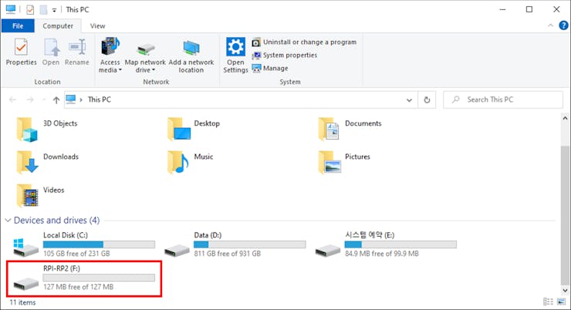Expand address bar history dropdown
The width and height of the screenshot is (571, 310).
pos(409,99)
